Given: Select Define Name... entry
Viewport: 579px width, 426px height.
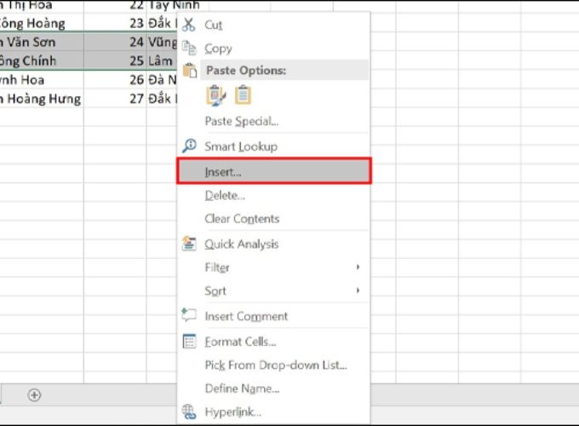Looking at the screenshot, I should coord(273,389).
